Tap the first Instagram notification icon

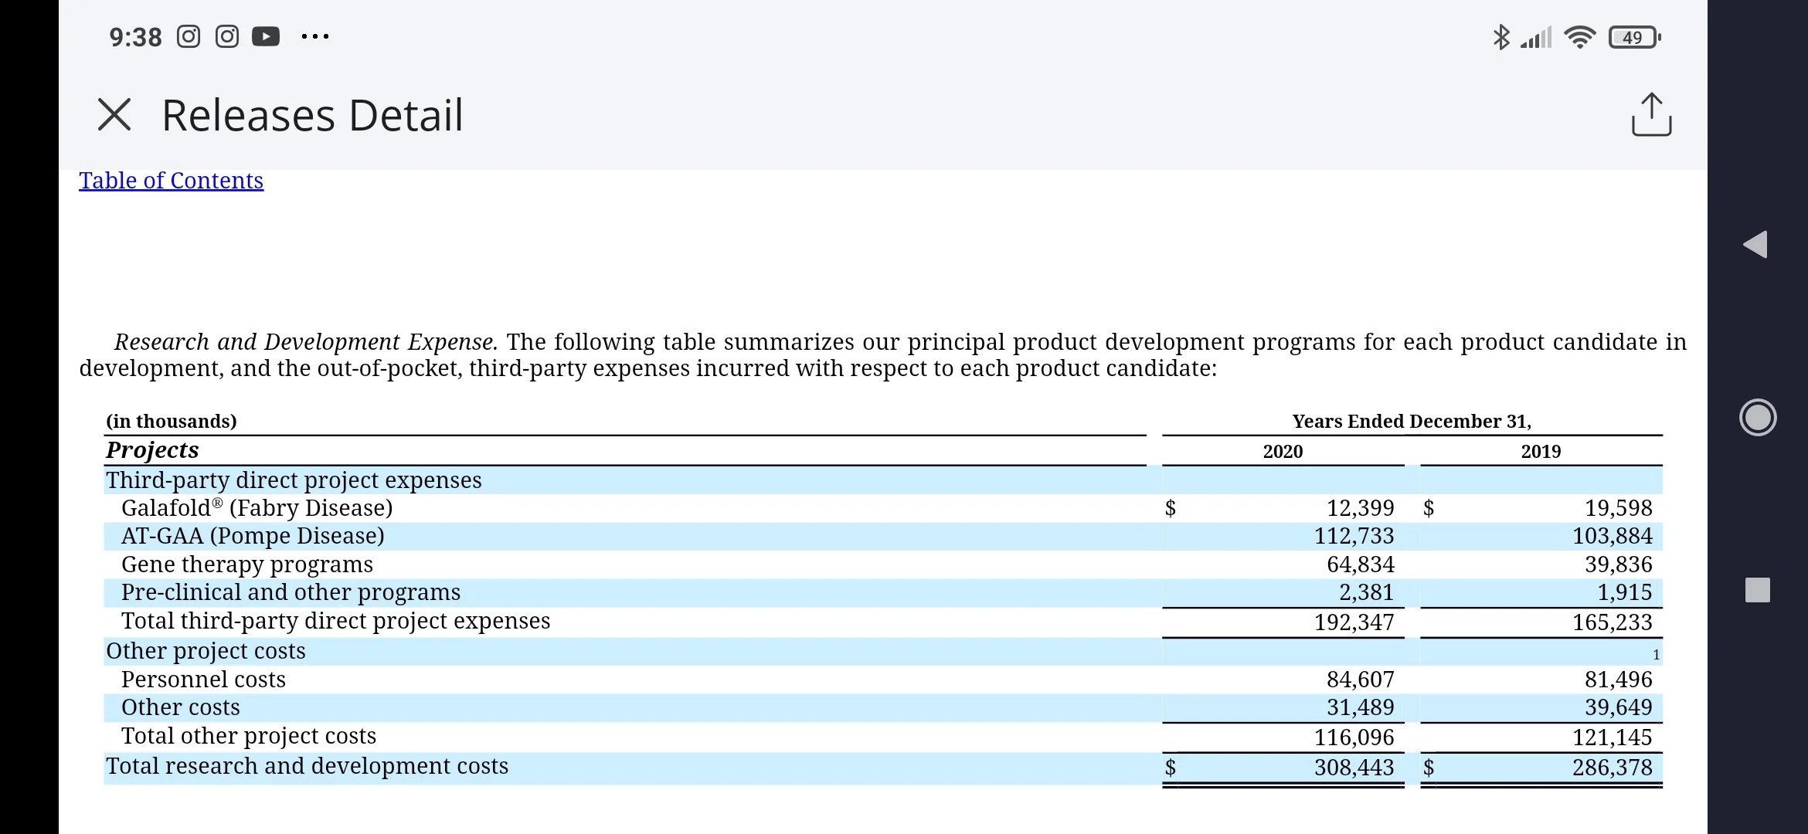(x=189, y=36)
